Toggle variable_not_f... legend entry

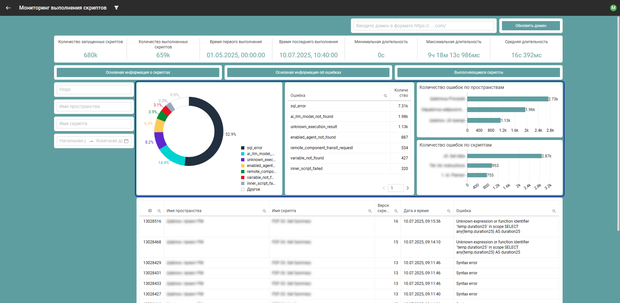pos(260,178)
